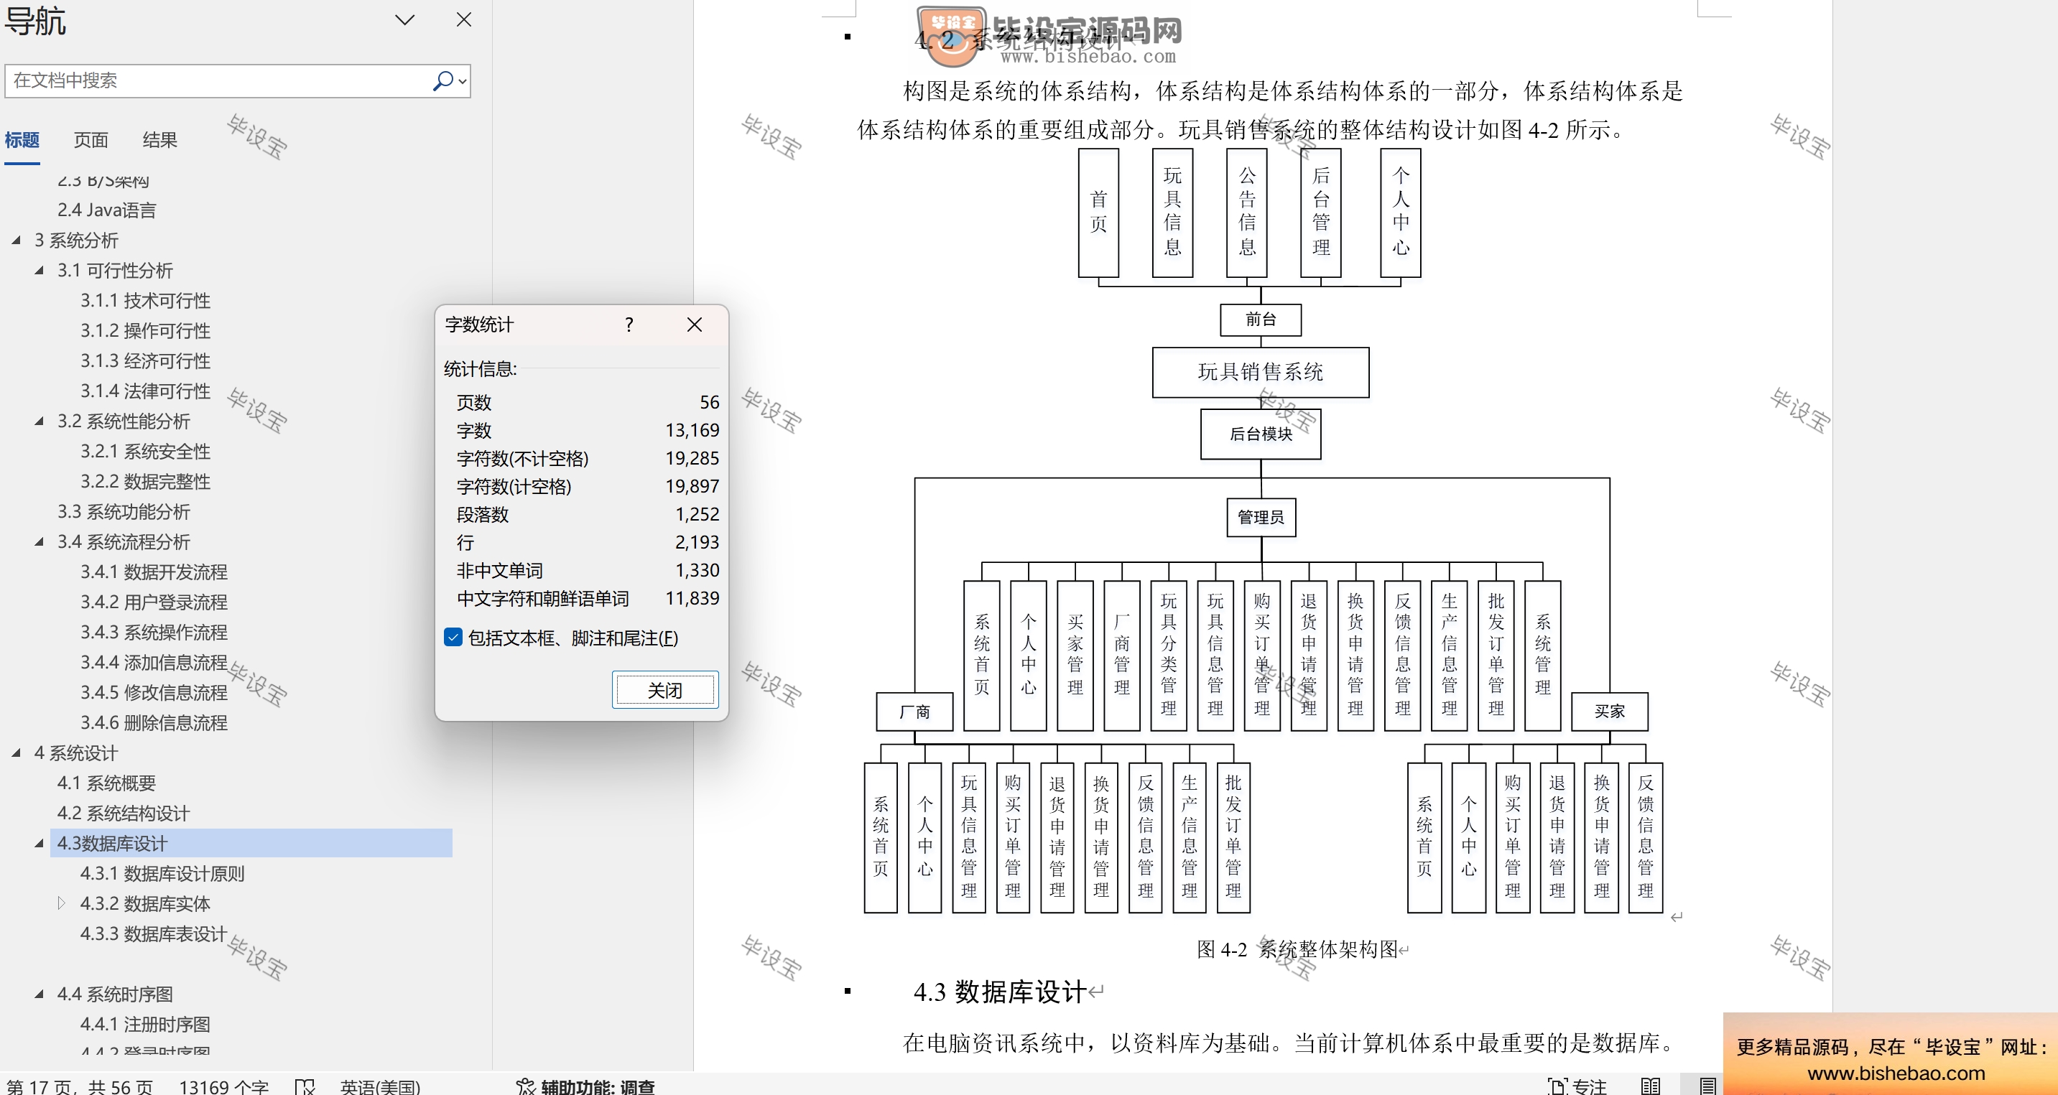Switch to the 结果 tab
This screenshot has width=2058, height=1095.
[159, 141]
